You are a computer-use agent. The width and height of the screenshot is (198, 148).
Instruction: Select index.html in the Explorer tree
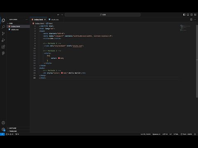tap(18, 26)
